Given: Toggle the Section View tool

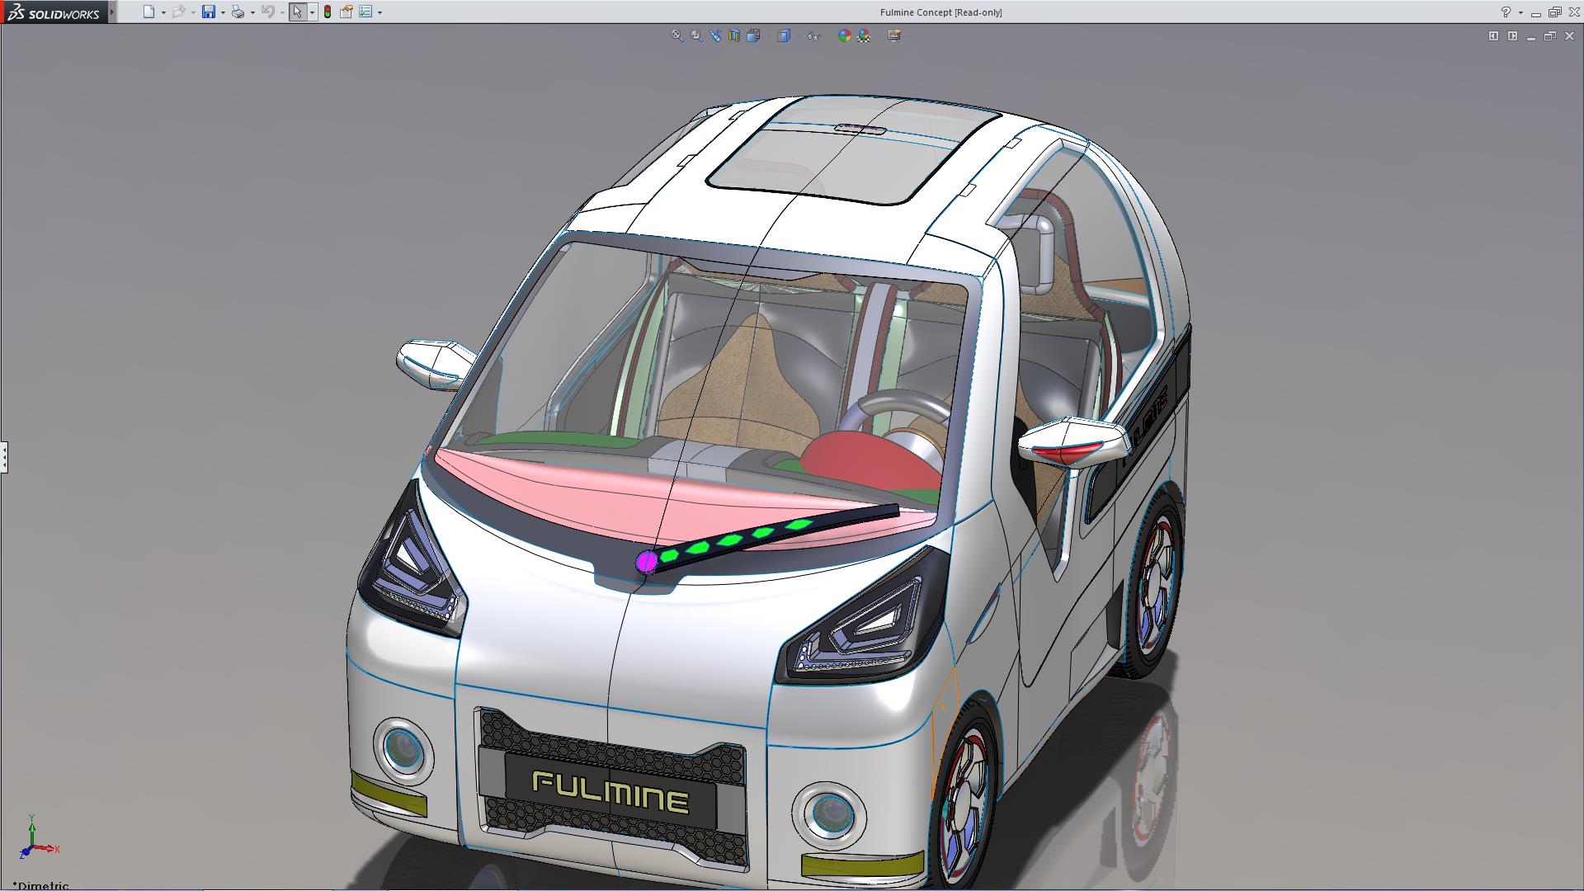Looking at the screenshot, I should point(734,35).
